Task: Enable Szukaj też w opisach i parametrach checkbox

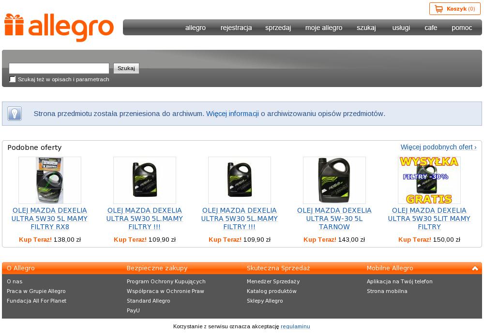Action: click(x=13, y=79)
